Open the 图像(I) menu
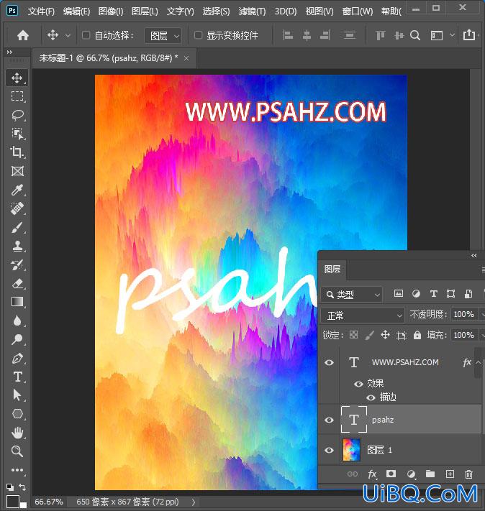485x511 pixels. (111, 11)
